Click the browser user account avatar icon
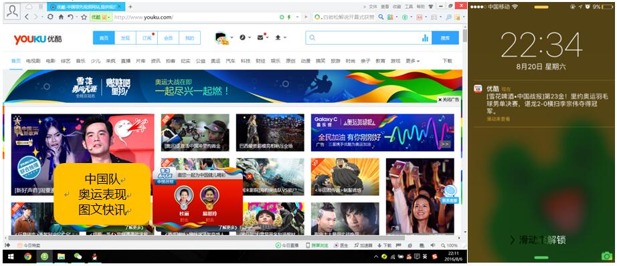 12,11
